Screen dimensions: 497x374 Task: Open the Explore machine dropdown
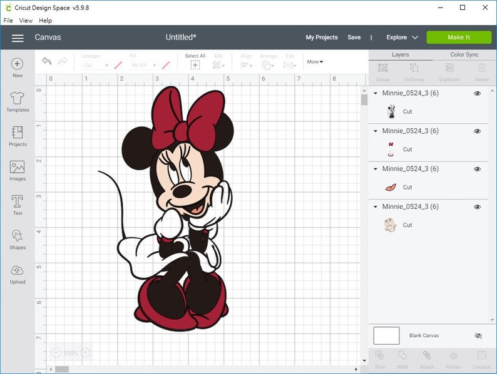(402, 38)
